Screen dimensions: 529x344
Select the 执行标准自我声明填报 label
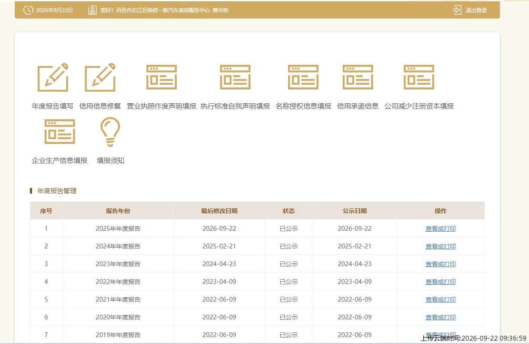[235, 106]
